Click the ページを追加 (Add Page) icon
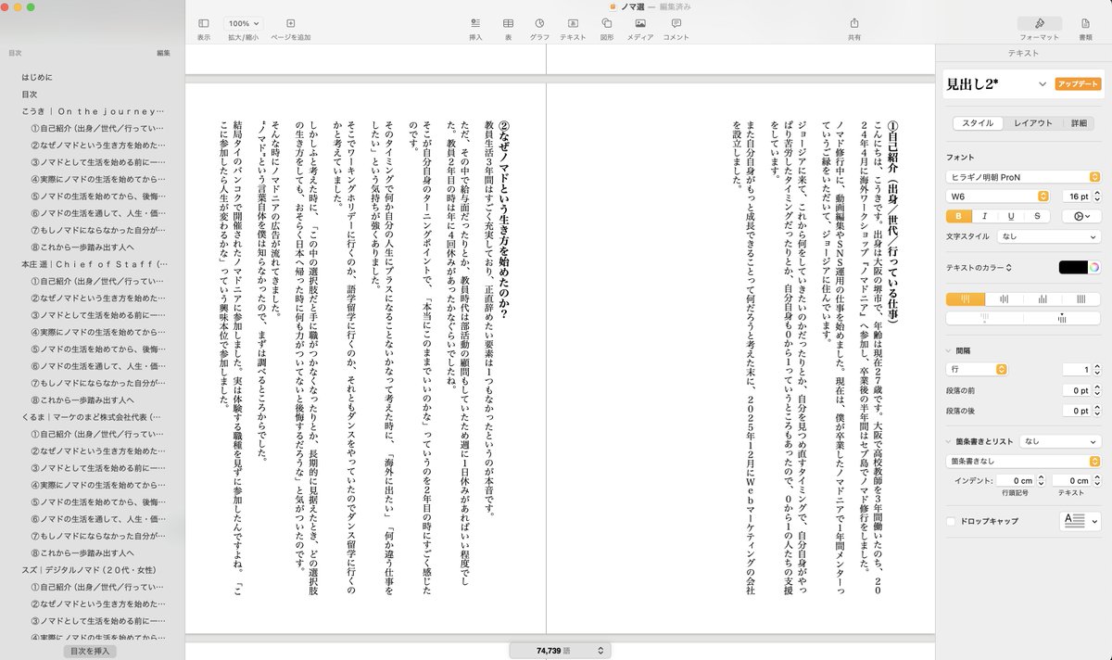 [x=290, y=23]
